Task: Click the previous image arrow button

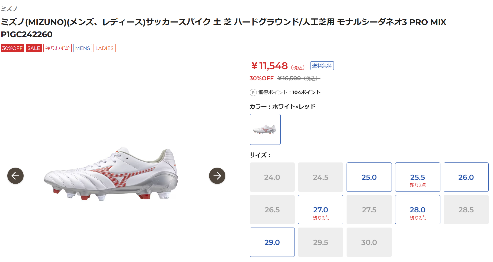Action: click(15, 176)
